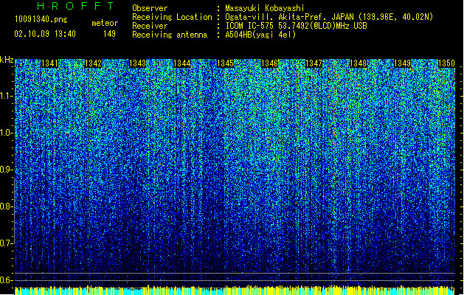The height and width of the screenshot is (295, 464).
Task: Click the Receiving Location field label
Action: 172,17
